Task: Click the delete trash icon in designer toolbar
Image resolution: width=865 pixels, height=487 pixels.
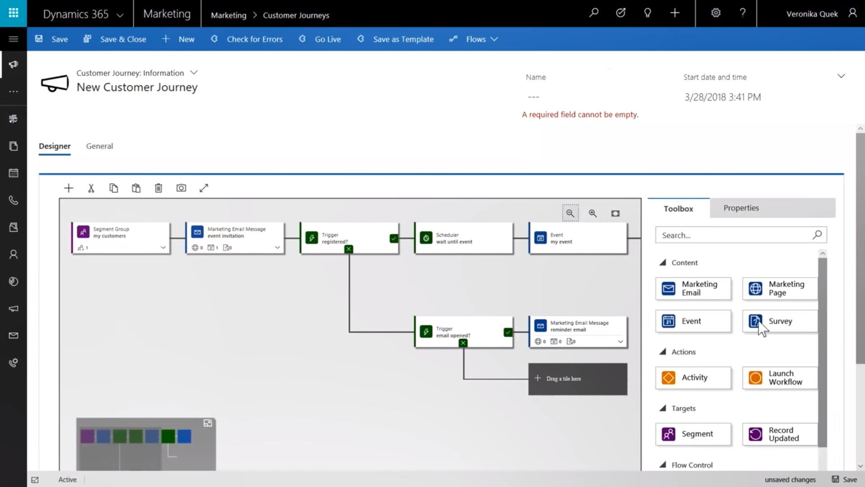Action: click(158, 188)
